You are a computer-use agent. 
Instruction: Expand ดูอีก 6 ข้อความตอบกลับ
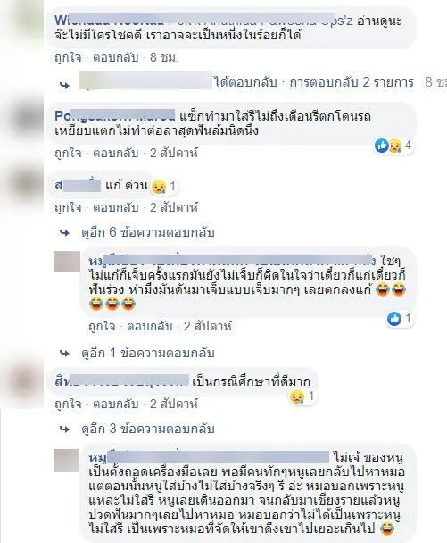click(148, 232)
